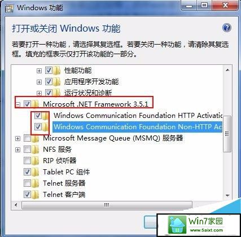Toggle the WCF HTTP Activation checkbox
Viewport: 241px width, 237px height.
(x=38, y=115)
